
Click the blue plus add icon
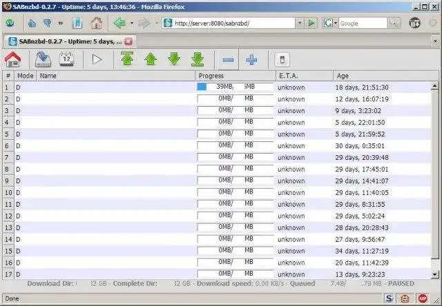point(251,60)
